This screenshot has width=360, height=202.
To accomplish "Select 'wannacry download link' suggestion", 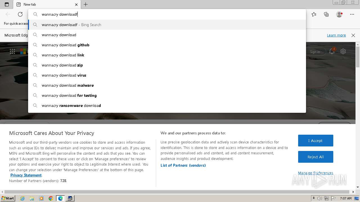I will (167, 55).
